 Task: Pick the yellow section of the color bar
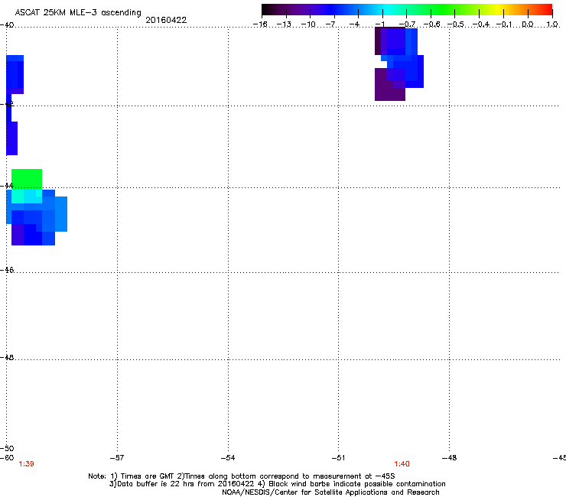[x=498, y=10]
